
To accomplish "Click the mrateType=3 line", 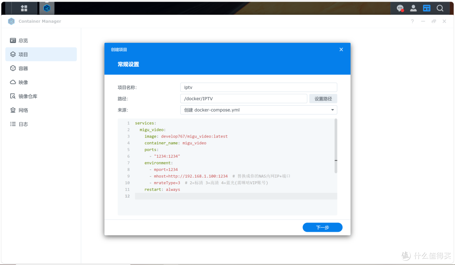I will tap(167, 183).
